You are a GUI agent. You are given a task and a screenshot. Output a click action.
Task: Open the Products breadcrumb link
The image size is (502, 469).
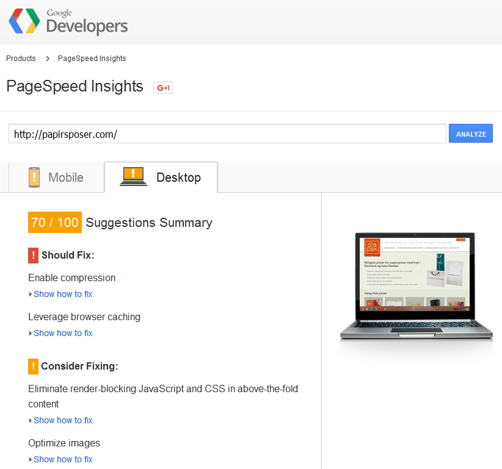coord(21,59)
